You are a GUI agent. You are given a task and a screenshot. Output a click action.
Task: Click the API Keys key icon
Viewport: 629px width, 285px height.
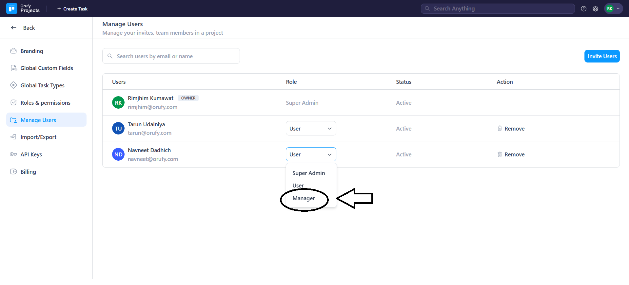[13, 154]
